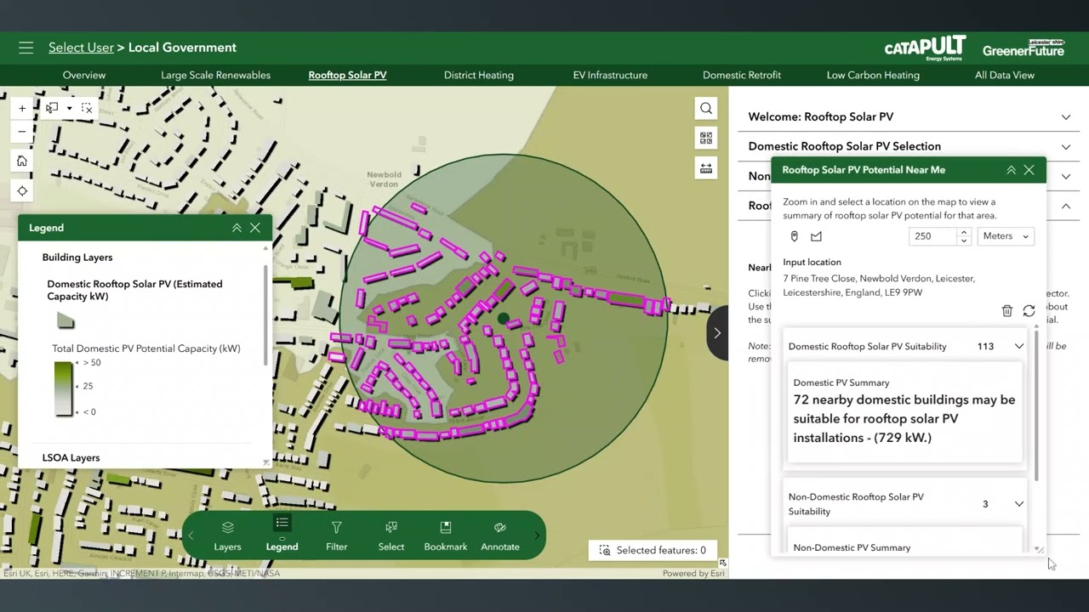1089x612 pixels.
Task: Choose the draw polygon area tool
Action: [x=816, y=236]
